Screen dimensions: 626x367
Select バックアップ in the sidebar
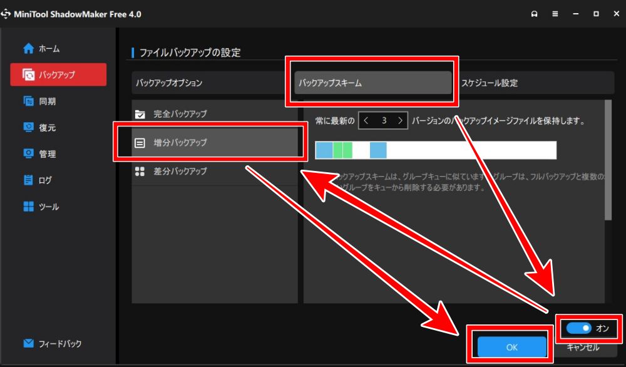coord(58,75)
